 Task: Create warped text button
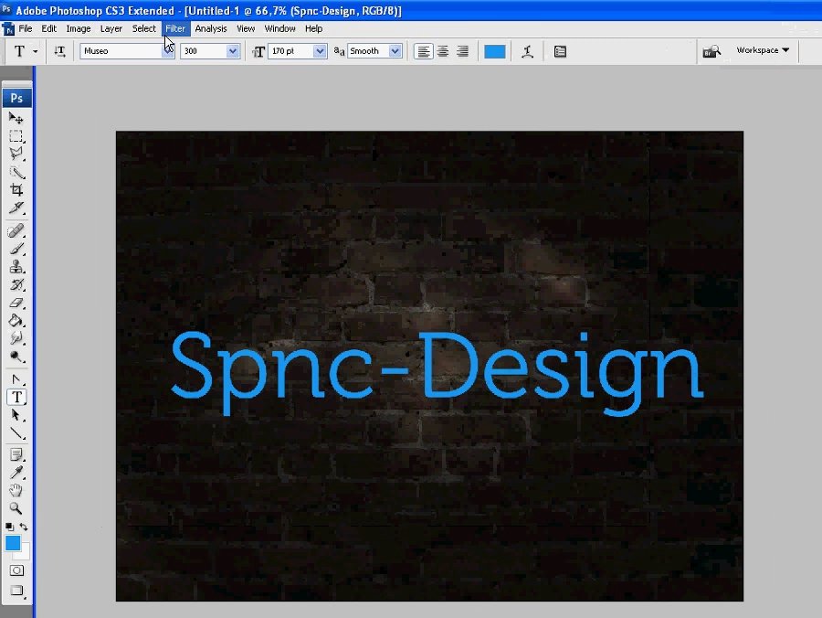[528, 51]
